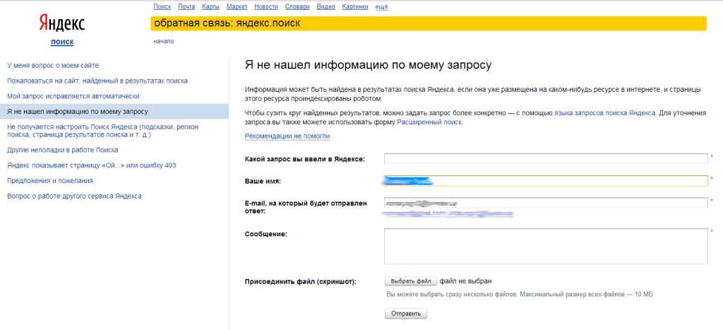Click the начало breadcrumb link

[x=164, y=41]
